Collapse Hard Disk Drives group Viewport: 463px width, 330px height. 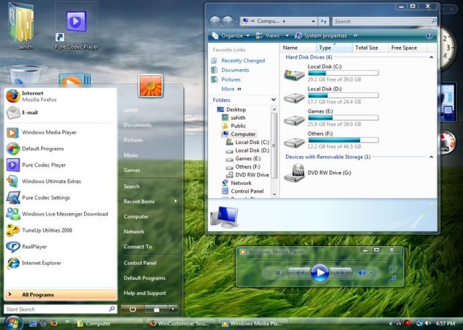point(431,57)
